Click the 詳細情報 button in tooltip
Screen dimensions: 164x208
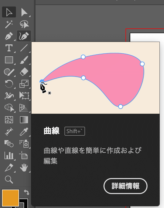pos(125,186)
